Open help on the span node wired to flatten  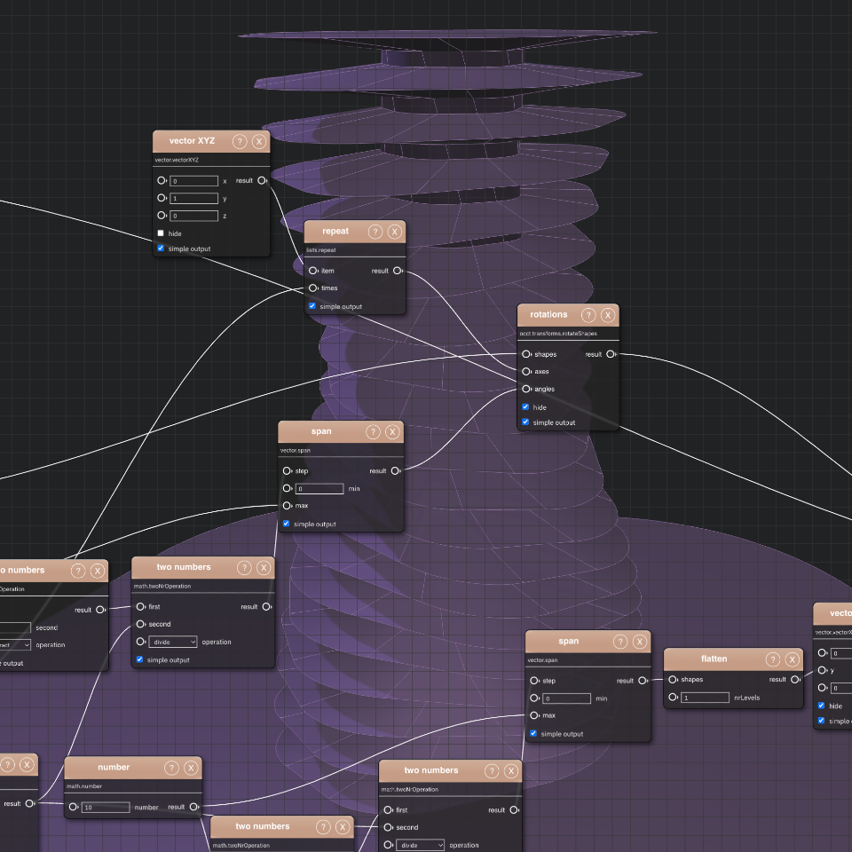[x=620, y=642]
